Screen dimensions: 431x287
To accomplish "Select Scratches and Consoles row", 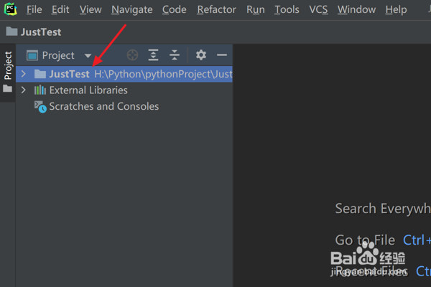I will (124, 106).
